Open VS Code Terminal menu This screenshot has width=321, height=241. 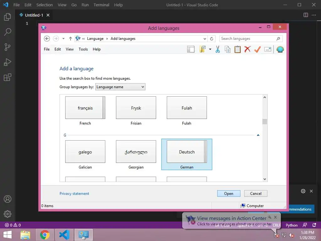click(x=101, y=5)
